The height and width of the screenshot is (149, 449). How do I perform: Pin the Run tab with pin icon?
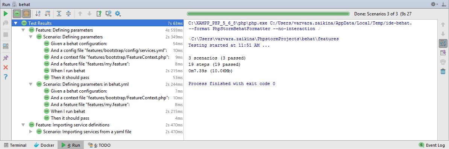[5, 58]
